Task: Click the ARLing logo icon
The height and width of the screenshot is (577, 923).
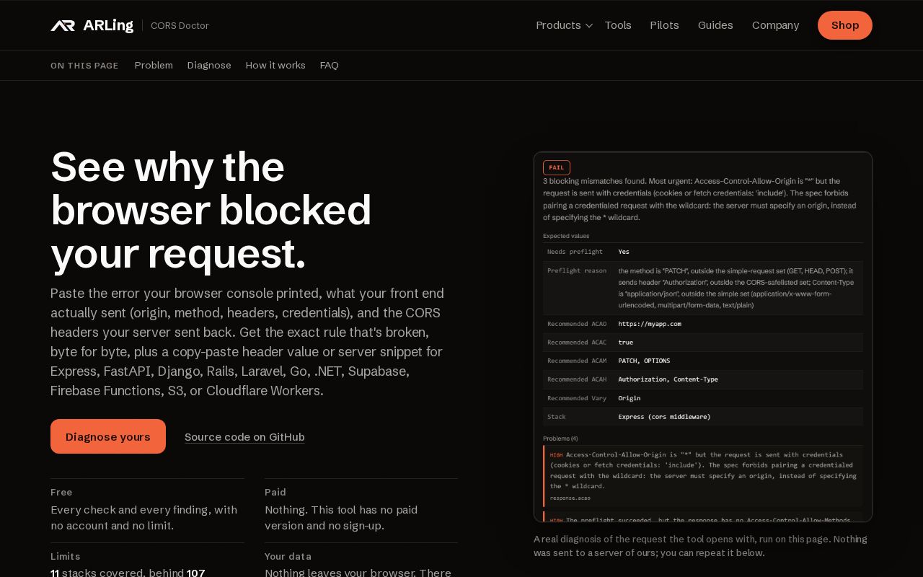Action: 63,25
